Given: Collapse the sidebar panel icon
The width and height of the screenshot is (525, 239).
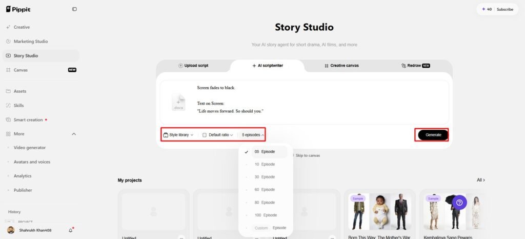Looking at the screenshot, I should (74, 9).
